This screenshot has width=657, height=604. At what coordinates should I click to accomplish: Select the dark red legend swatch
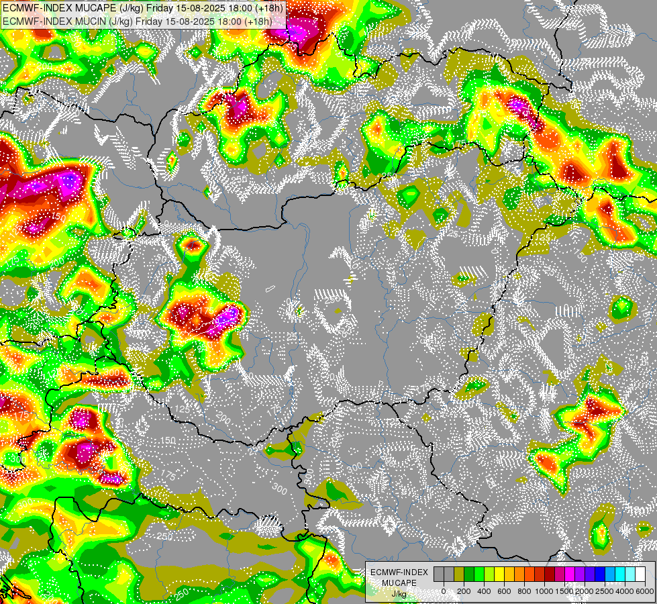click(x=550, y=574)
